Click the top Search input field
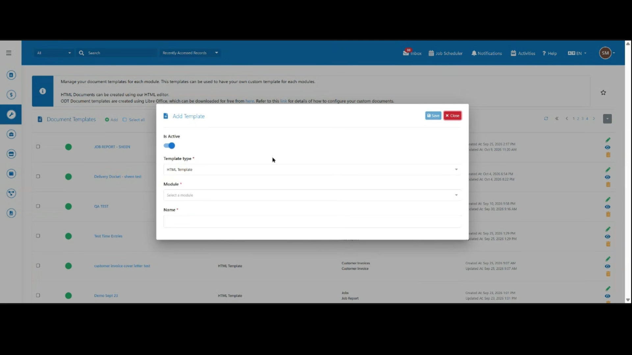This screenshot has width=632, height=355. point(121,53)
